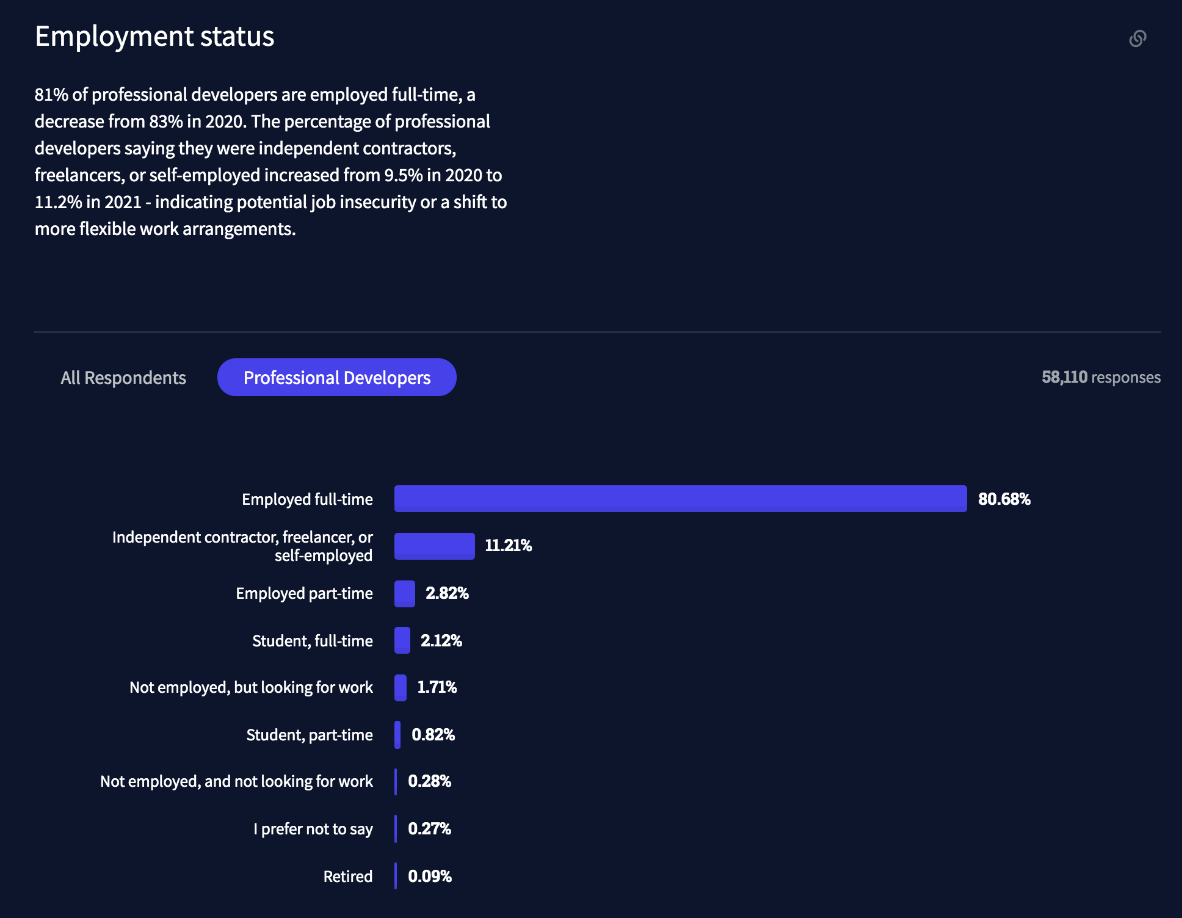Click the 11.21% value label
Viewport: 1182px width, 918px height.
[x=508, y=546]
